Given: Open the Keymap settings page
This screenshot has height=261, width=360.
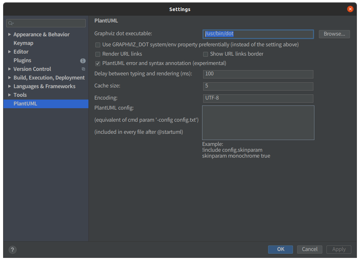Looking at the screenshot, I should [x=23, y=43].
